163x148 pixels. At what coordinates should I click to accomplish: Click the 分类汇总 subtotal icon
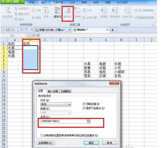tap(127, 10)
